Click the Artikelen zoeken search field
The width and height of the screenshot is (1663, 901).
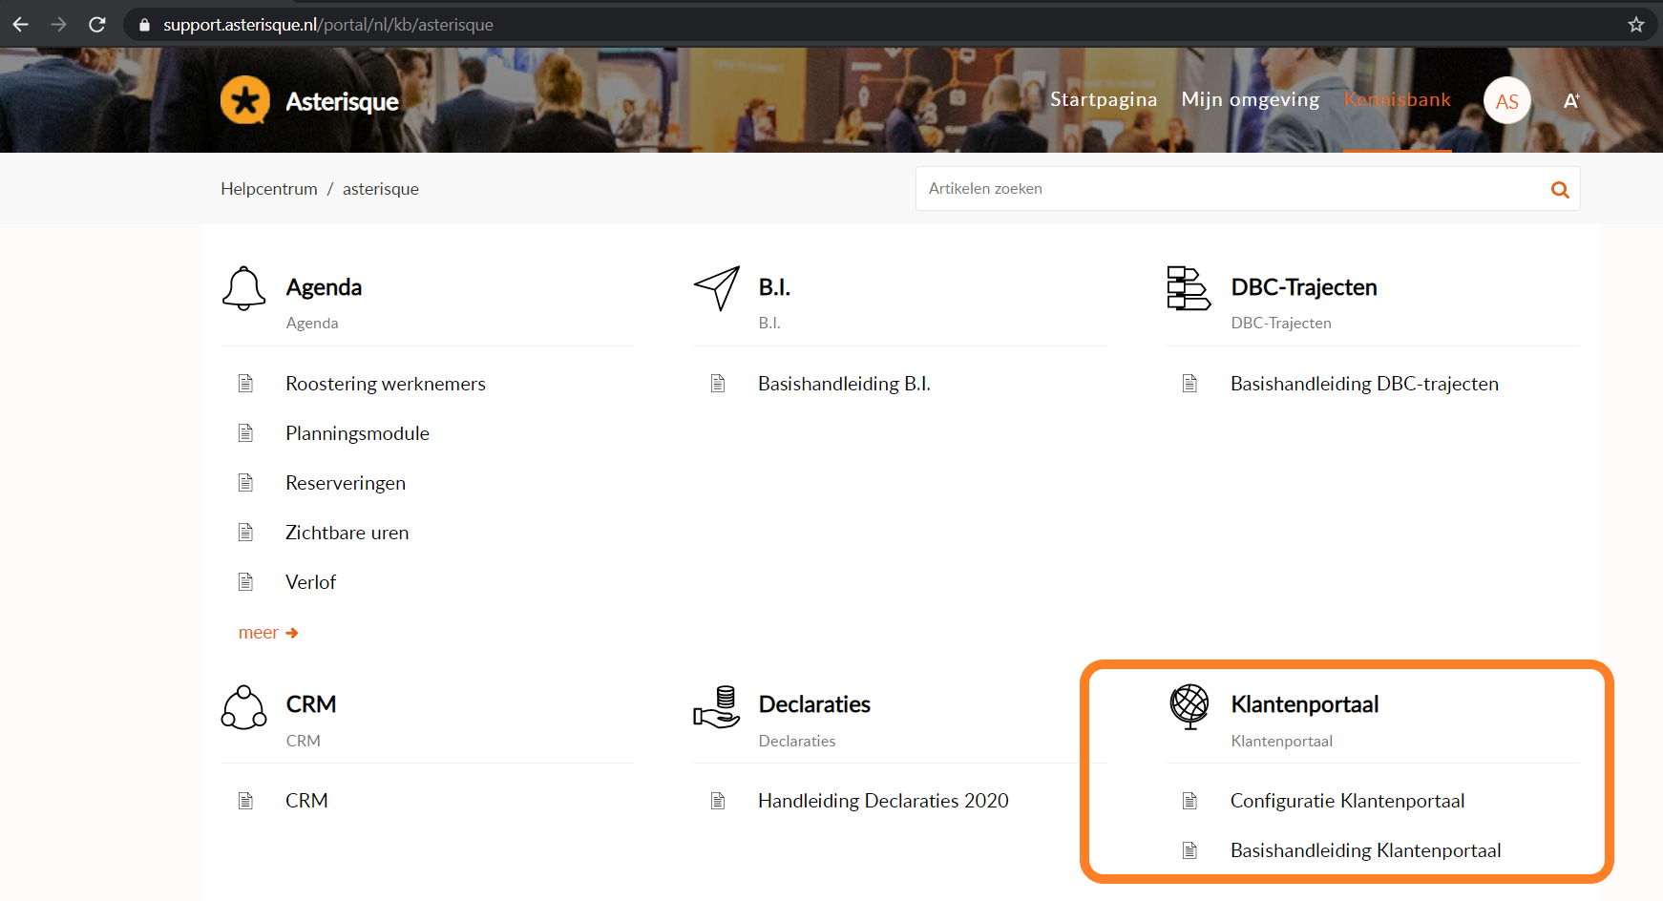(1231, 189)
